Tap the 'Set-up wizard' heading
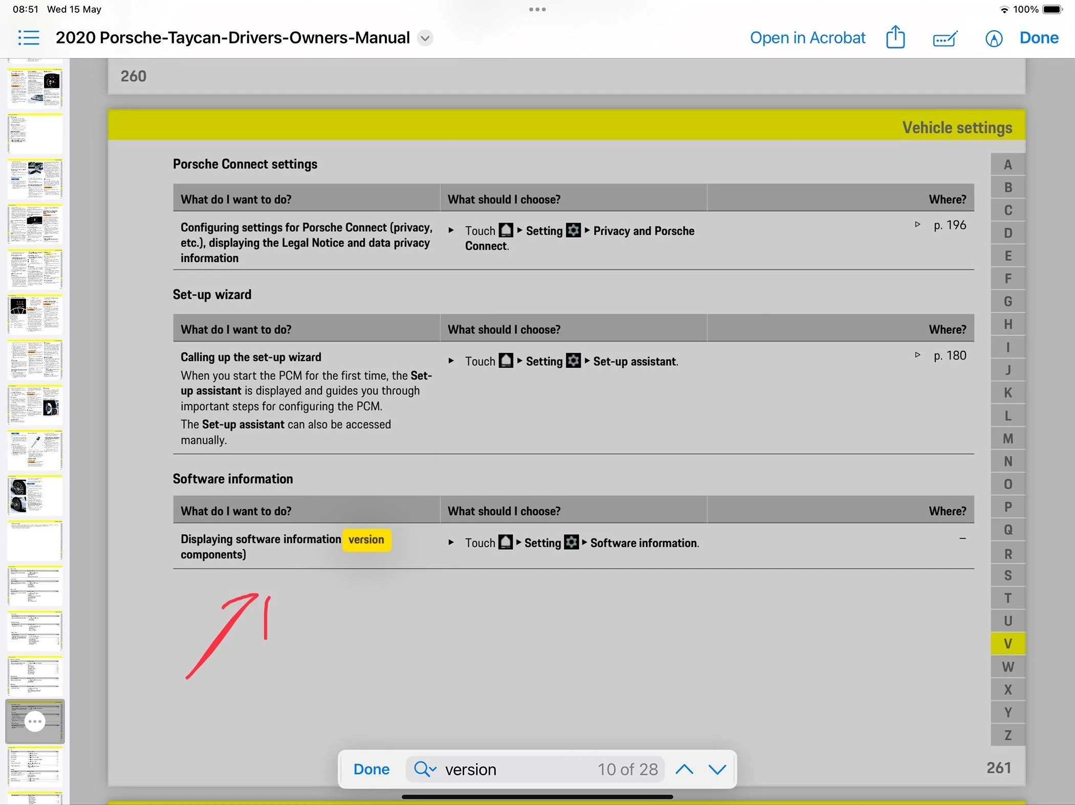Image resolution: width=1075 pixels, height=805 pixels. (212, 295)
